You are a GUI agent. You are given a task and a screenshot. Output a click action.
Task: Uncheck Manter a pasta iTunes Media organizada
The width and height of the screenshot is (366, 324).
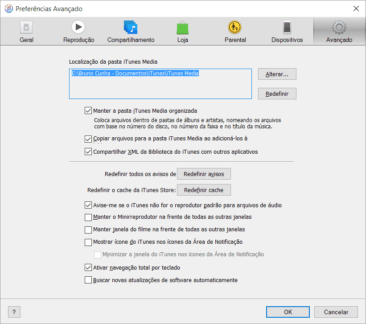click(x=88, y=111)
